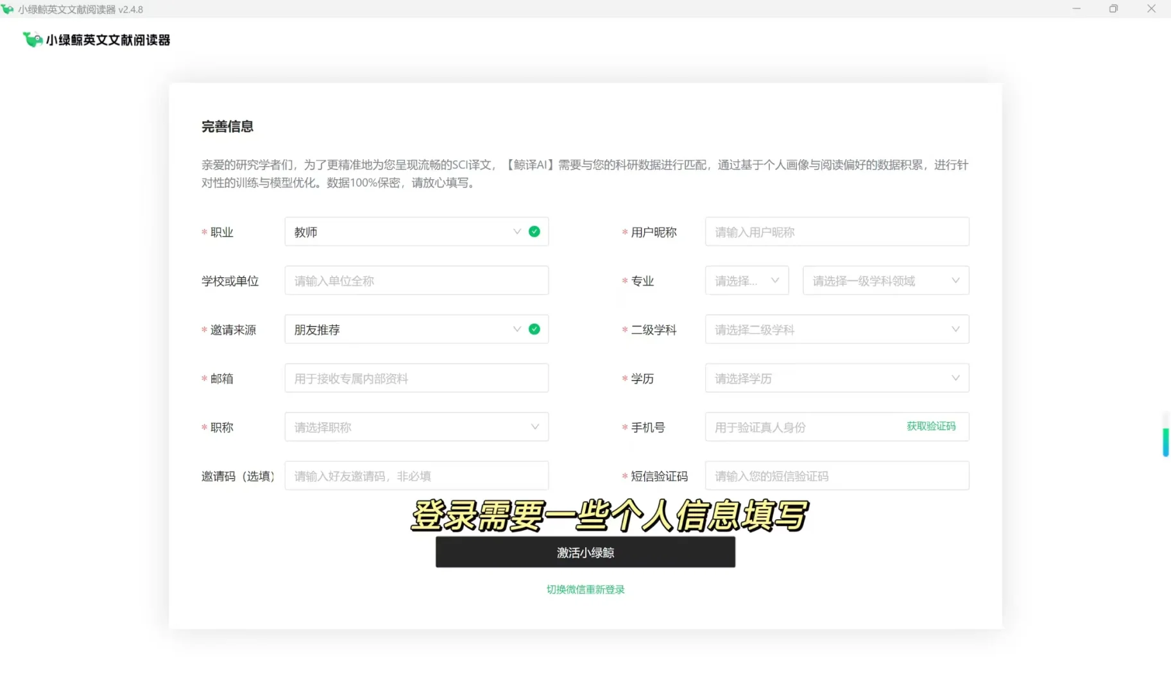Select the 邮箱 email input field

click(416, 378)
